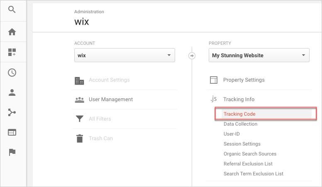
Task: Open the Real-time clock icon
Action: click(x=12, y=73)
